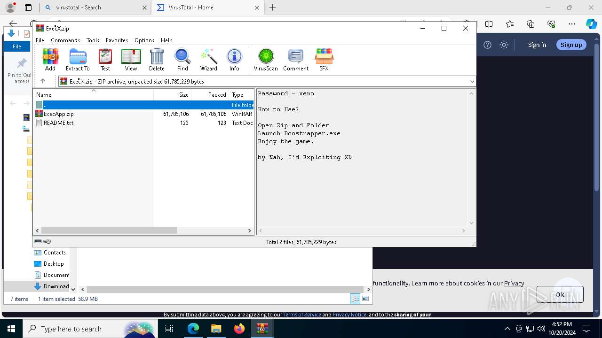Open Desktop folder in Explorer
Image resolution: width=602 pixels, height=338 pixels.
(49, 264)
